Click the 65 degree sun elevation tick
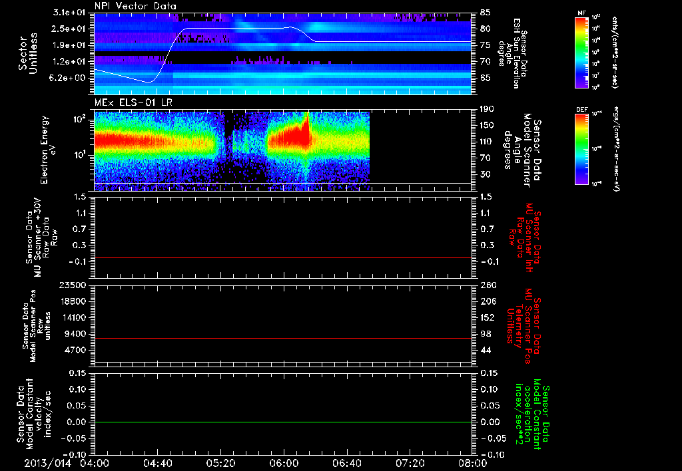This screenshot has width=682, height=471. click(486, 78)
